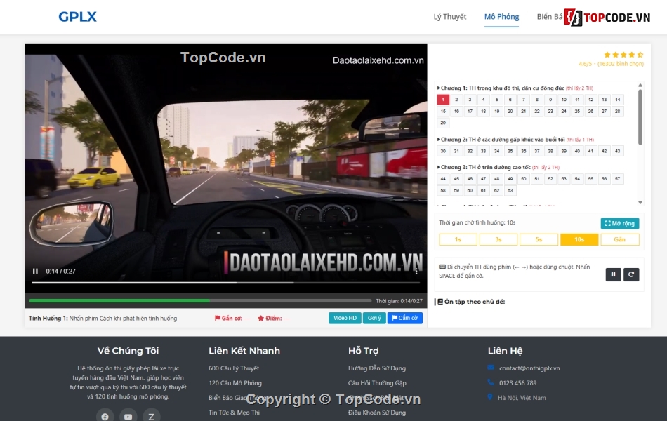Collapse the 'Chương 1: TH trong khu đô thị' section
Image resolution: width=667 pixels, height=421 pixels.
click(x=515, y=88)
